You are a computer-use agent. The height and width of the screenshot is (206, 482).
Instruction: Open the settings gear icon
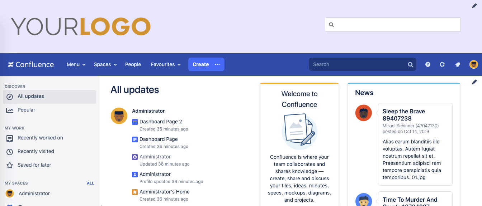(x=442, y=64)
